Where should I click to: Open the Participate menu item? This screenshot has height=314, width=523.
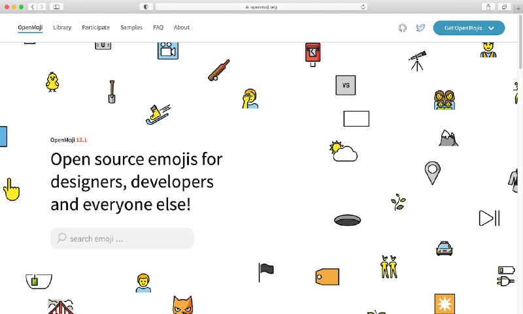click(95, 27)
